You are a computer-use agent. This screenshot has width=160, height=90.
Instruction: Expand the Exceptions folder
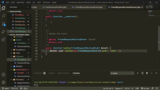click(11, 50)
